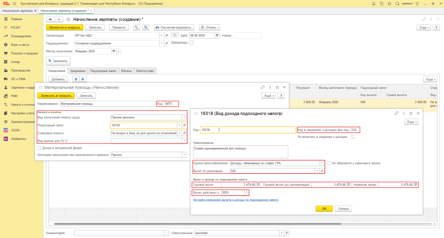This screenshot has height=238, width=444.
Task: Open Вычет по умолчанию 500 item
Action: click(x=322, y=171)
